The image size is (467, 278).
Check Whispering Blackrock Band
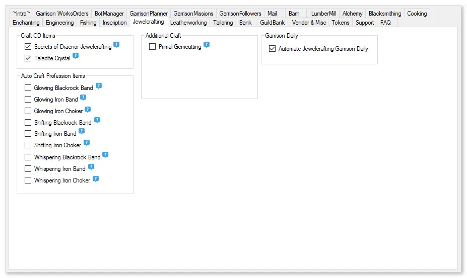(28, 157)
